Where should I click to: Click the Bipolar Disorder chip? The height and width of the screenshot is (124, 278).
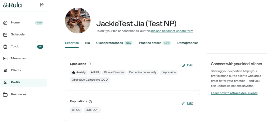[x=114, y=72]
